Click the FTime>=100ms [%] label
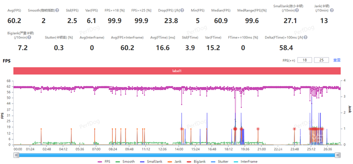Screen dimensions: 353x164 click(243, 38)
